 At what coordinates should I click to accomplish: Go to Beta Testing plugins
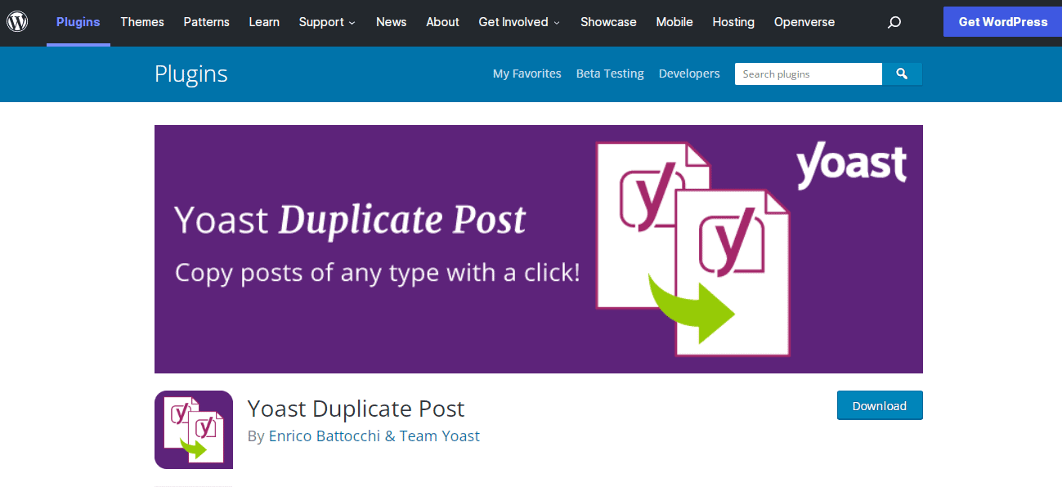click(x=610, y=74)
